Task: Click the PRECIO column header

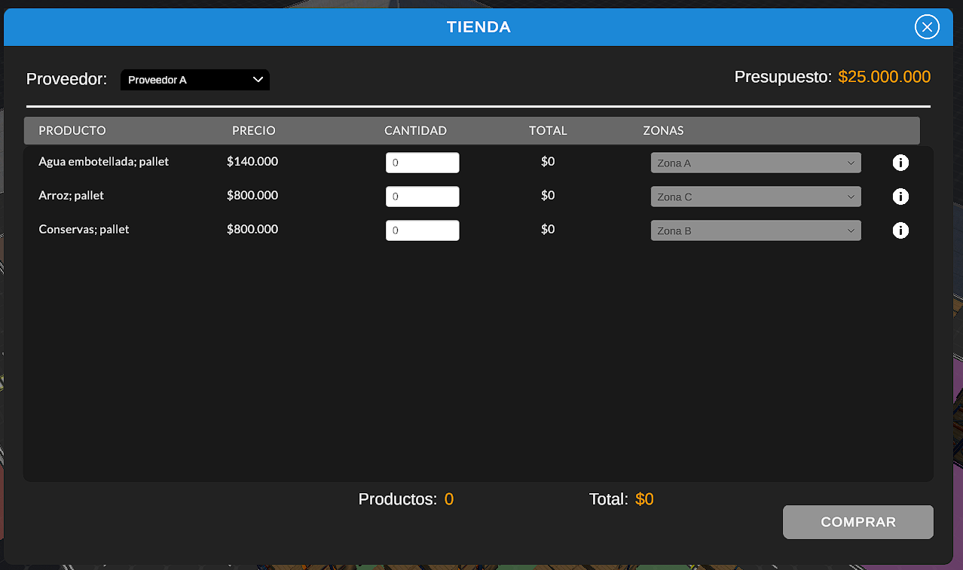Action: tap(254, 130)
